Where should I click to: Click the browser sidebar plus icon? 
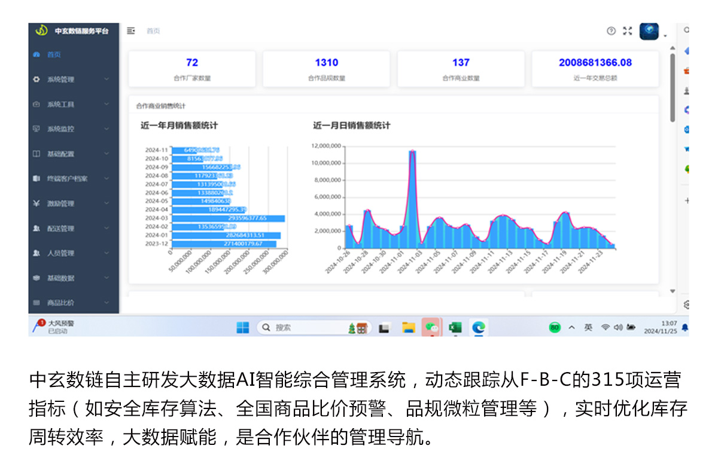pos(686,201)
